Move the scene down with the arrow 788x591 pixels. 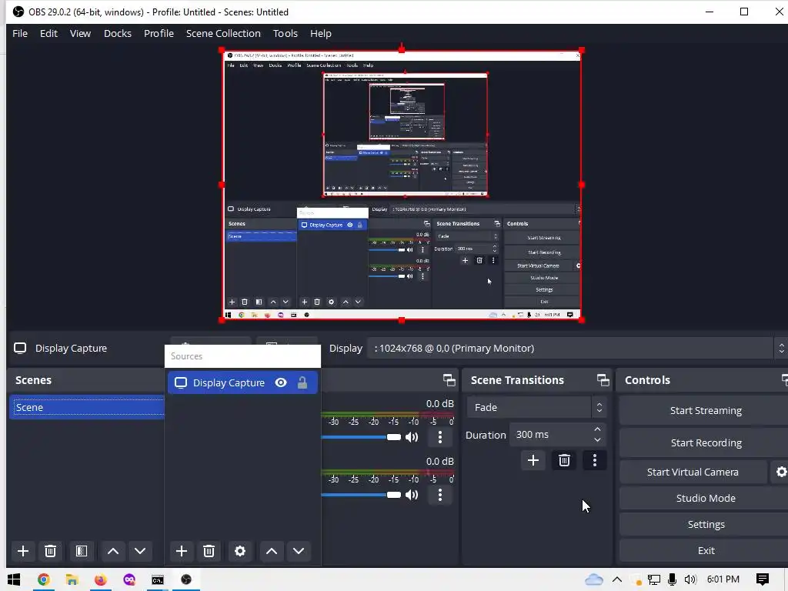point(140,551)
